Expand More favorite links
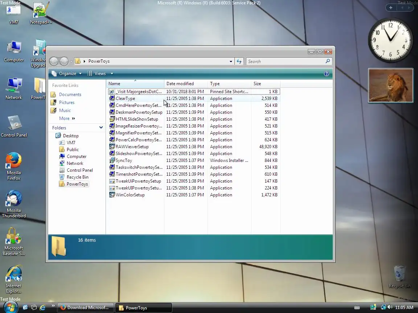Image resolution: width=418 pixels, height=313 pixels. (x=67, y=118)
